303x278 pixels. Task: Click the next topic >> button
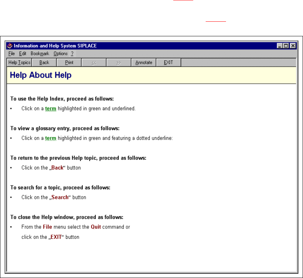[119, 63]
